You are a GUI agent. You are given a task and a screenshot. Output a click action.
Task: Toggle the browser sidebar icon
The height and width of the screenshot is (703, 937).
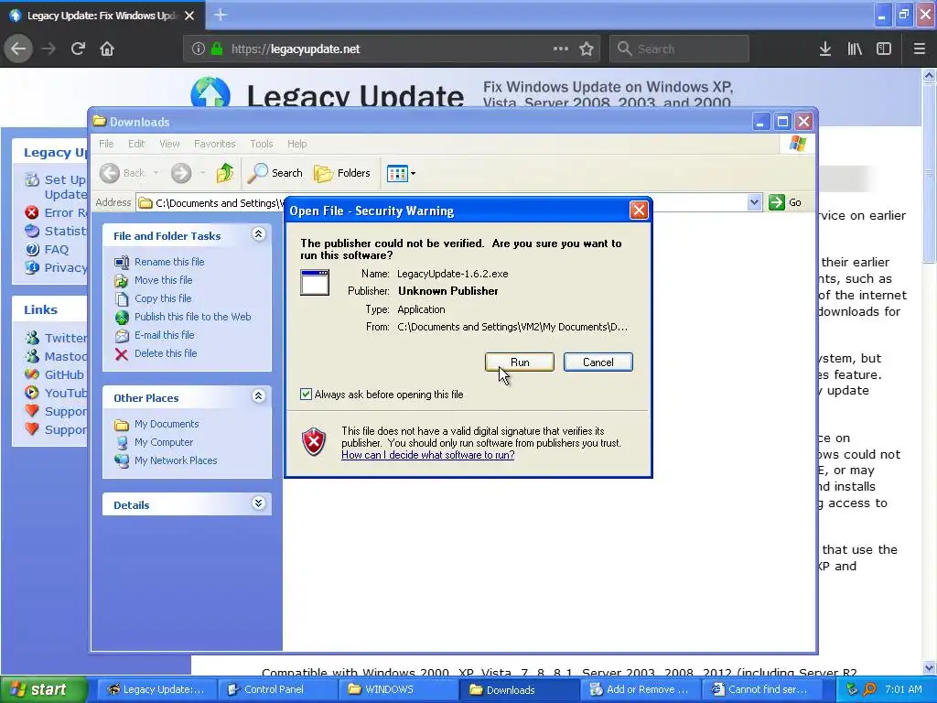point(884,49)
